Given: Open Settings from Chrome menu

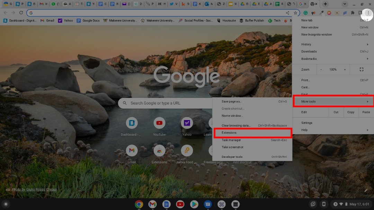Looking at the screenshot, I should (x=333, y=123).
